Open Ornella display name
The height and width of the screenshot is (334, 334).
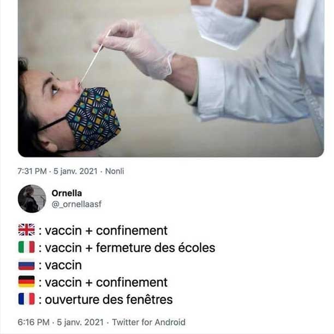pos(67,193)
